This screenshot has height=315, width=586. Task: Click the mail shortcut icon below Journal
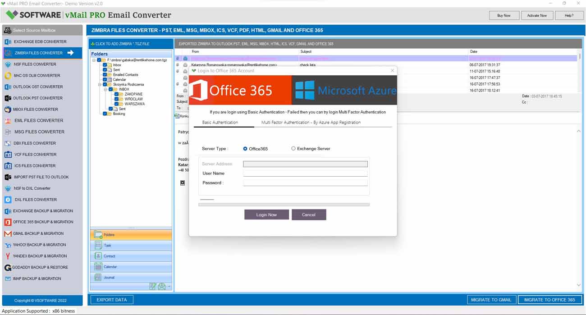click(x=161, y=286)
